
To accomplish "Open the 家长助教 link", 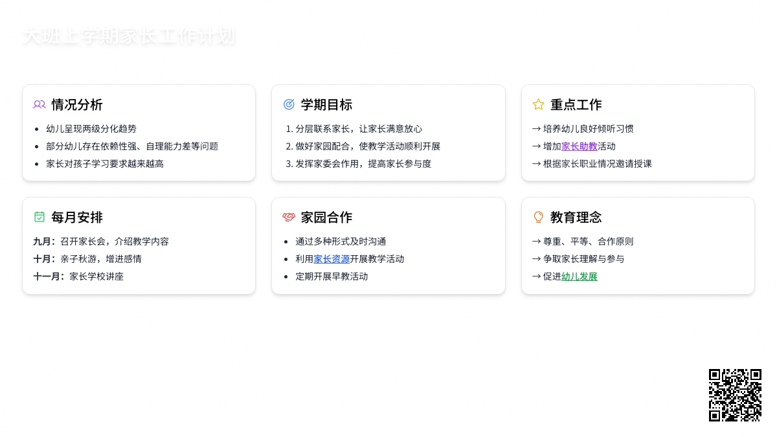I will tap(580, 146).
